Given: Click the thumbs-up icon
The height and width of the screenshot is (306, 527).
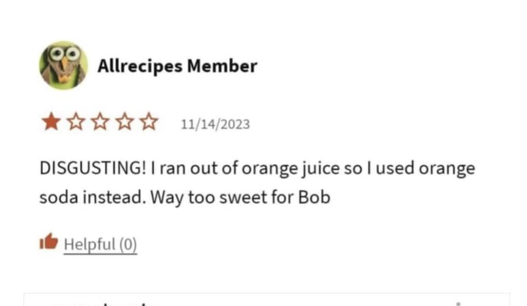Looking at the screenshot, I should tap(48, 243).
